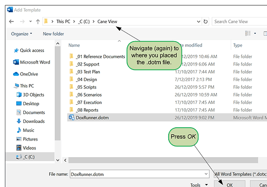Screen dimensions: 267x187
Task: Create a New folder
Action: [53, 34]
